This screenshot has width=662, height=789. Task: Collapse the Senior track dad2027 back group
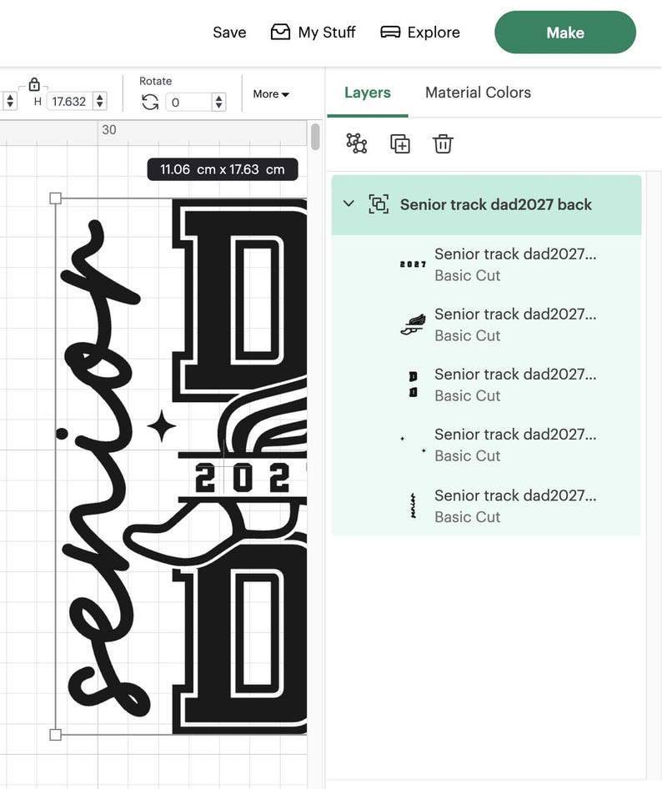[x=349, y=204]
